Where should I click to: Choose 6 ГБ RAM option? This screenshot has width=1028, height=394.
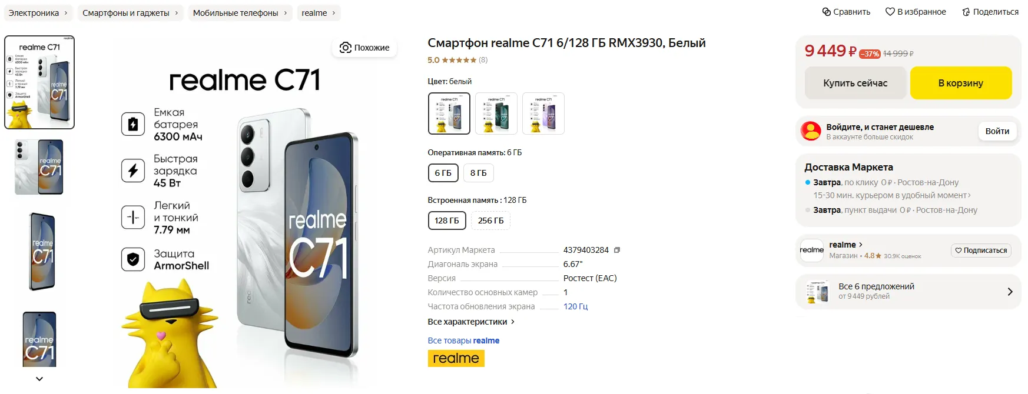443,173
